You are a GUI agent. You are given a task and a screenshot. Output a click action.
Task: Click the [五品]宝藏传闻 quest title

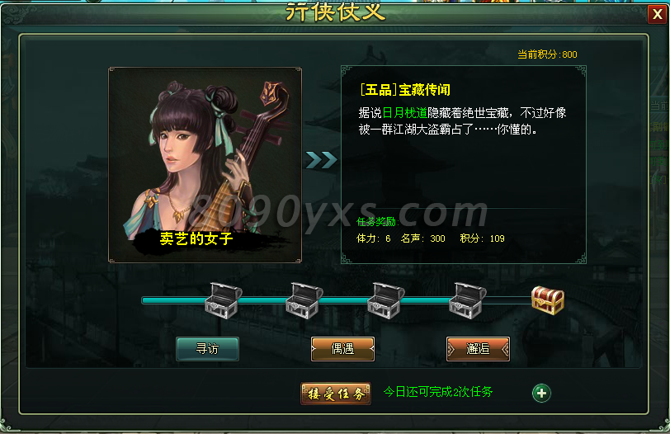pyautogui.click(x=405, y=90)
